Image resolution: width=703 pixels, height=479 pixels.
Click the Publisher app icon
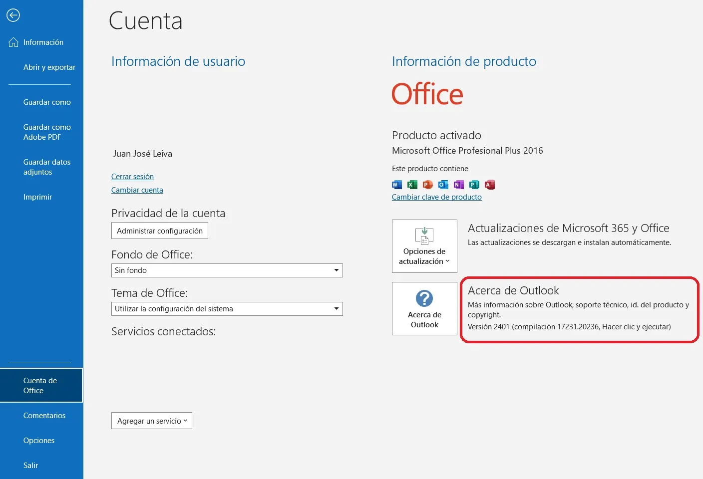[474, 185]
